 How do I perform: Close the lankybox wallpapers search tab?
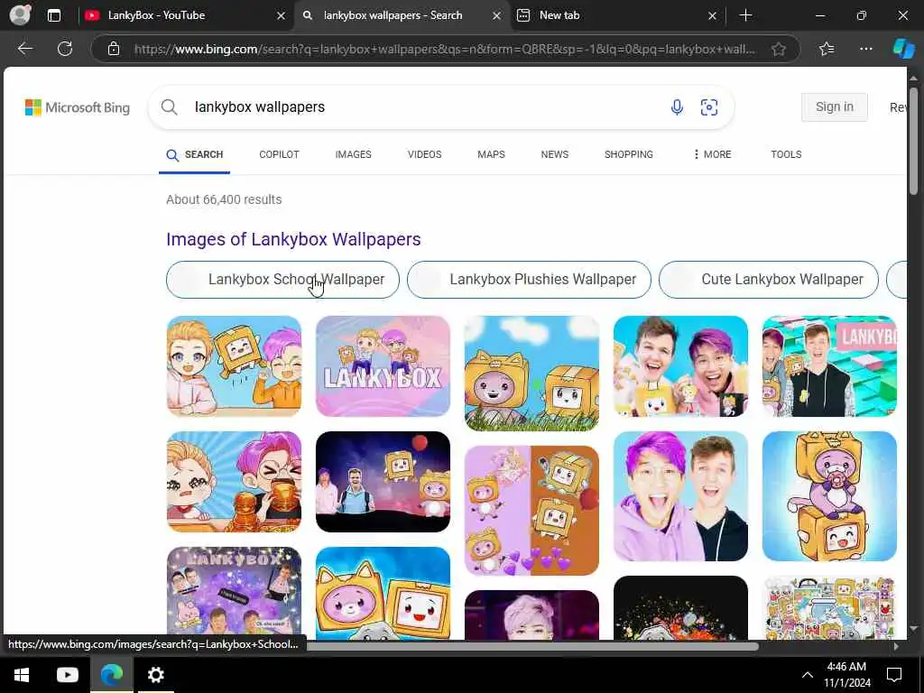497,16
